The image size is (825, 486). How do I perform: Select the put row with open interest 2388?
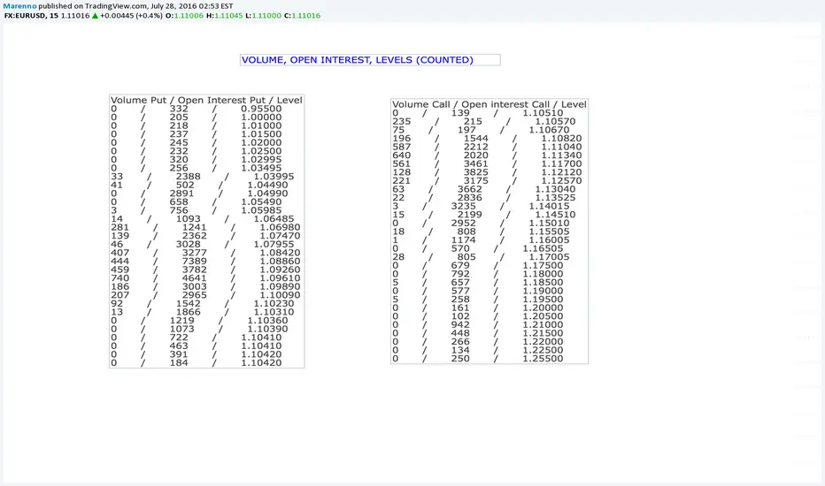[x=203, y=177]
